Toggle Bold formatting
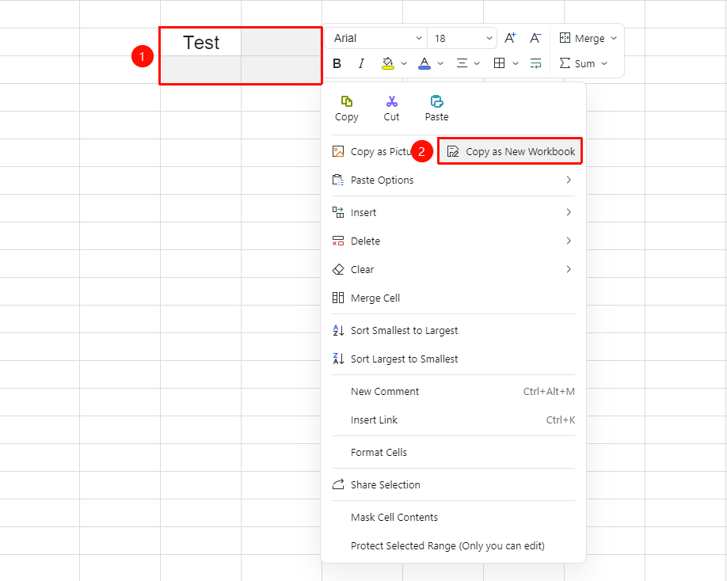 coord(337,63)
